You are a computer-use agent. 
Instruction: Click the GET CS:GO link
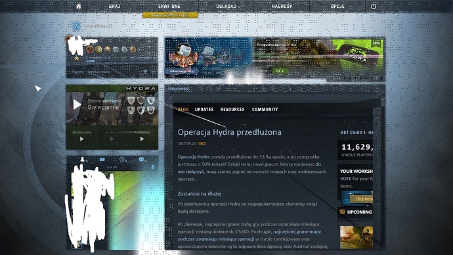point(353,132)
